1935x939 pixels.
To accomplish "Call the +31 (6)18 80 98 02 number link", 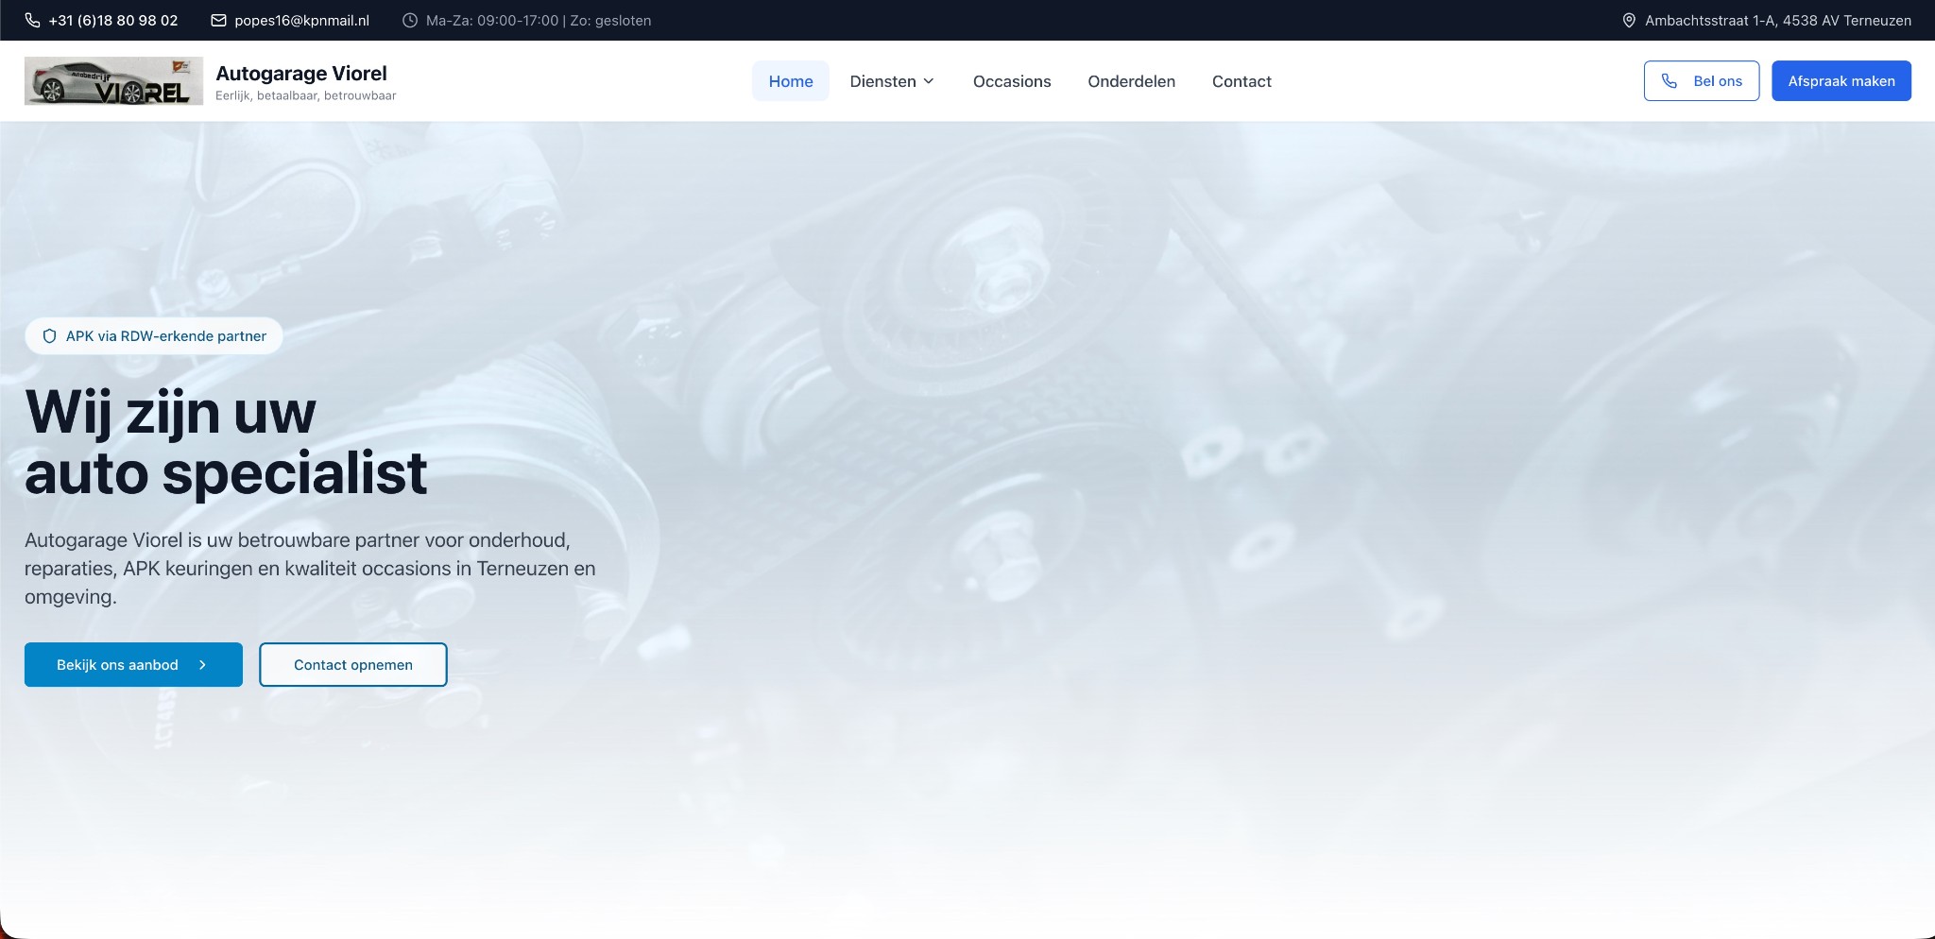I will pos(112,20).
